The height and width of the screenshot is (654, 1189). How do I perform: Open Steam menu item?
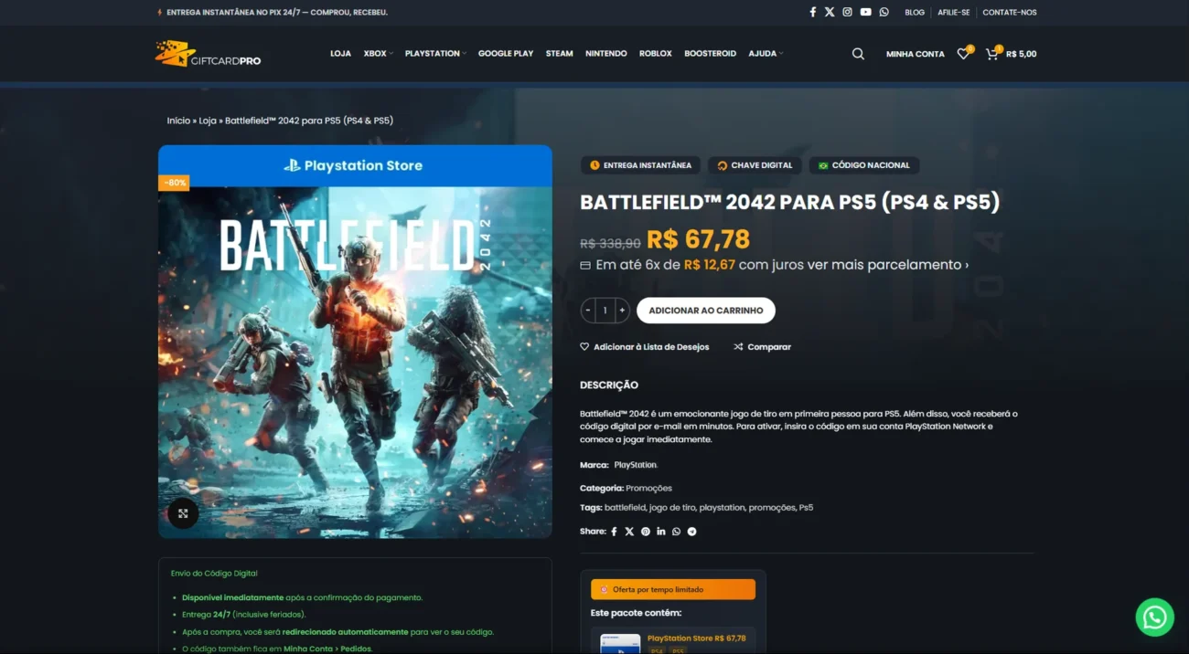560,54
